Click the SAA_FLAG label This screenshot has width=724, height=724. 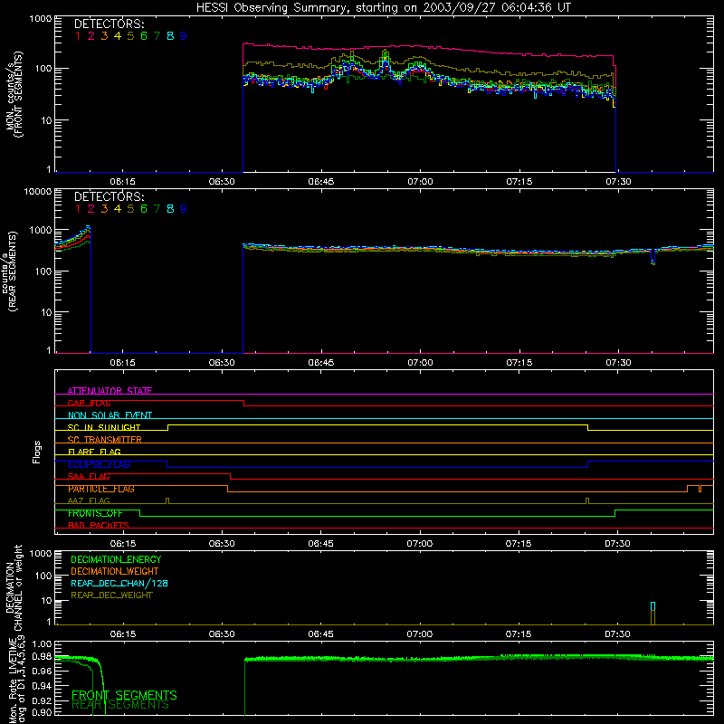[89, 476]
